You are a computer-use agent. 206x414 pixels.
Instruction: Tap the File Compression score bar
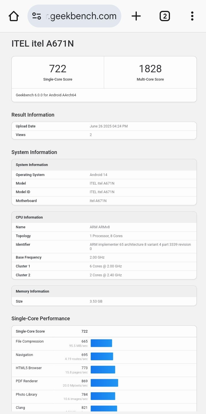(x=101, y=343)
